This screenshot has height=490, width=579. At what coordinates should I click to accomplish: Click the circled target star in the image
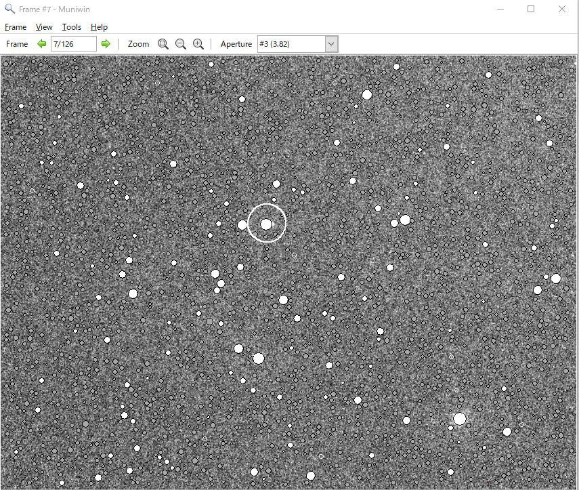tap(266, 224)
